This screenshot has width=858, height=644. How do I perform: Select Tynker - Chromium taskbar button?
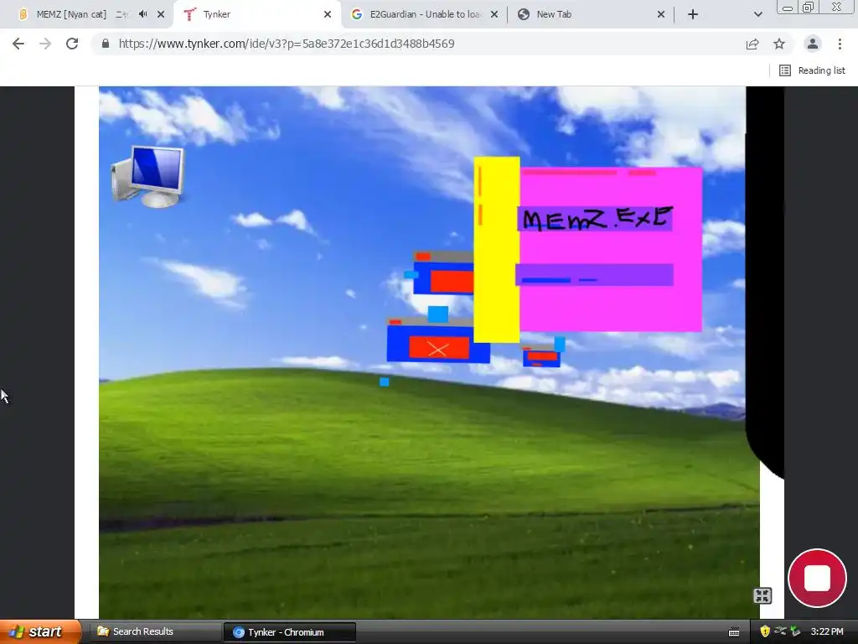(289, 632)
